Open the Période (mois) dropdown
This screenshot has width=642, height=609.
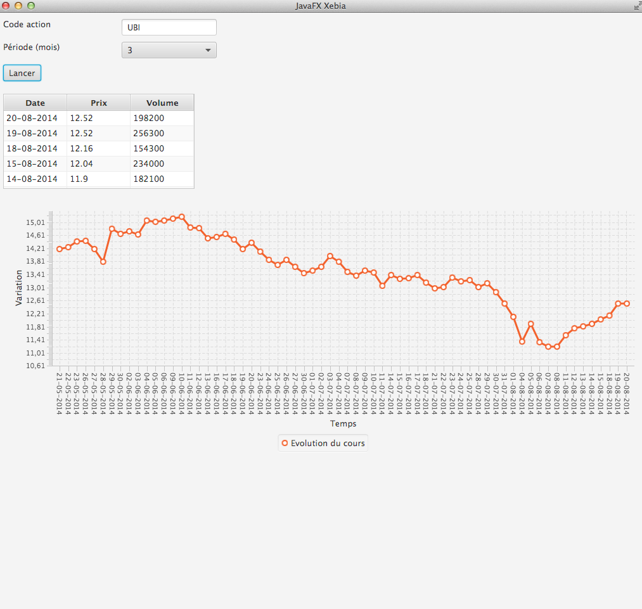pos(169,50)
